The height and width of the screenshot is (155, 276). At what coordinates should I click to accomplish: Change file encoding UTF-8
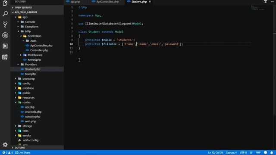[243, 152]
